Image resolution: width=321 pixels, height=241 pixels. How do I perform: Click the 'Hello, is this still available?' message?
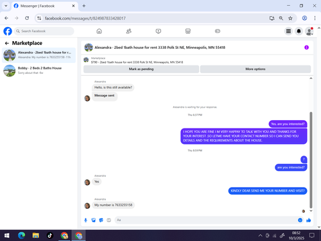click(x=113, y=87)
